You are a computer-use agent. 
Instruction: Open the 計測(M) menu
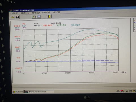(25, 13)
